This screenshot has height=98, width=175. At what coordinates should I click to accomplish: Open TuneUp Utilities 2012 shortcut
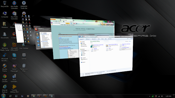(14, 89)
